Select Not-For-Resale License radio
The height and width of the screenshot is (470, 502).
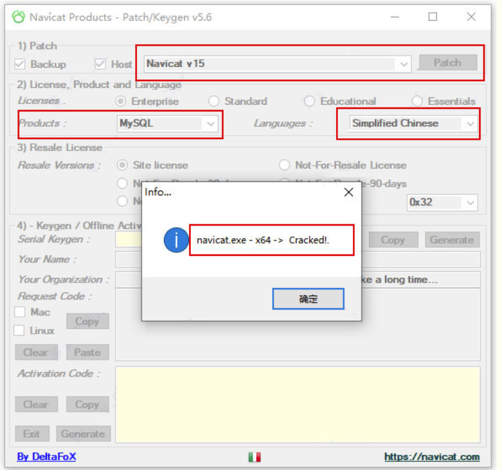click(x=284, y=165)
